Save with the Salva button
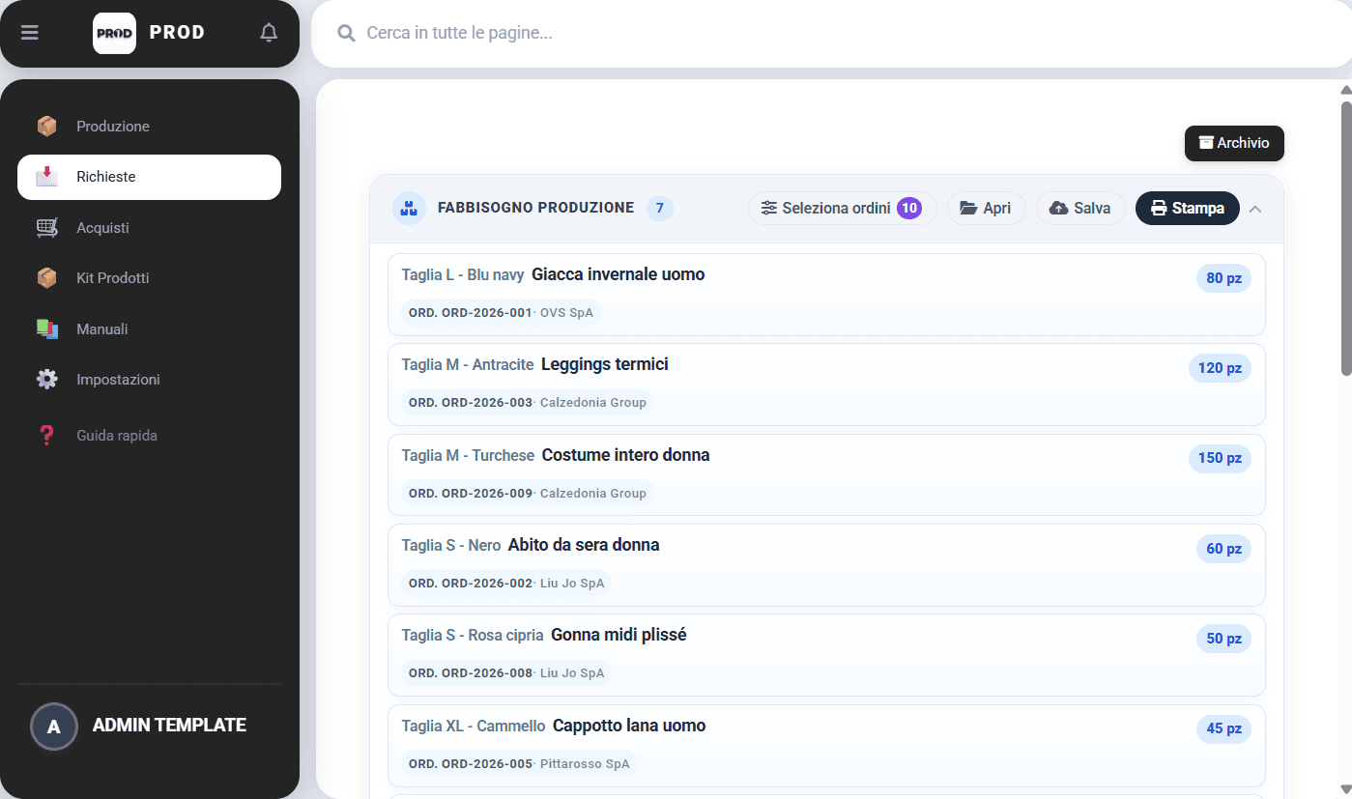 (1080, 208)
